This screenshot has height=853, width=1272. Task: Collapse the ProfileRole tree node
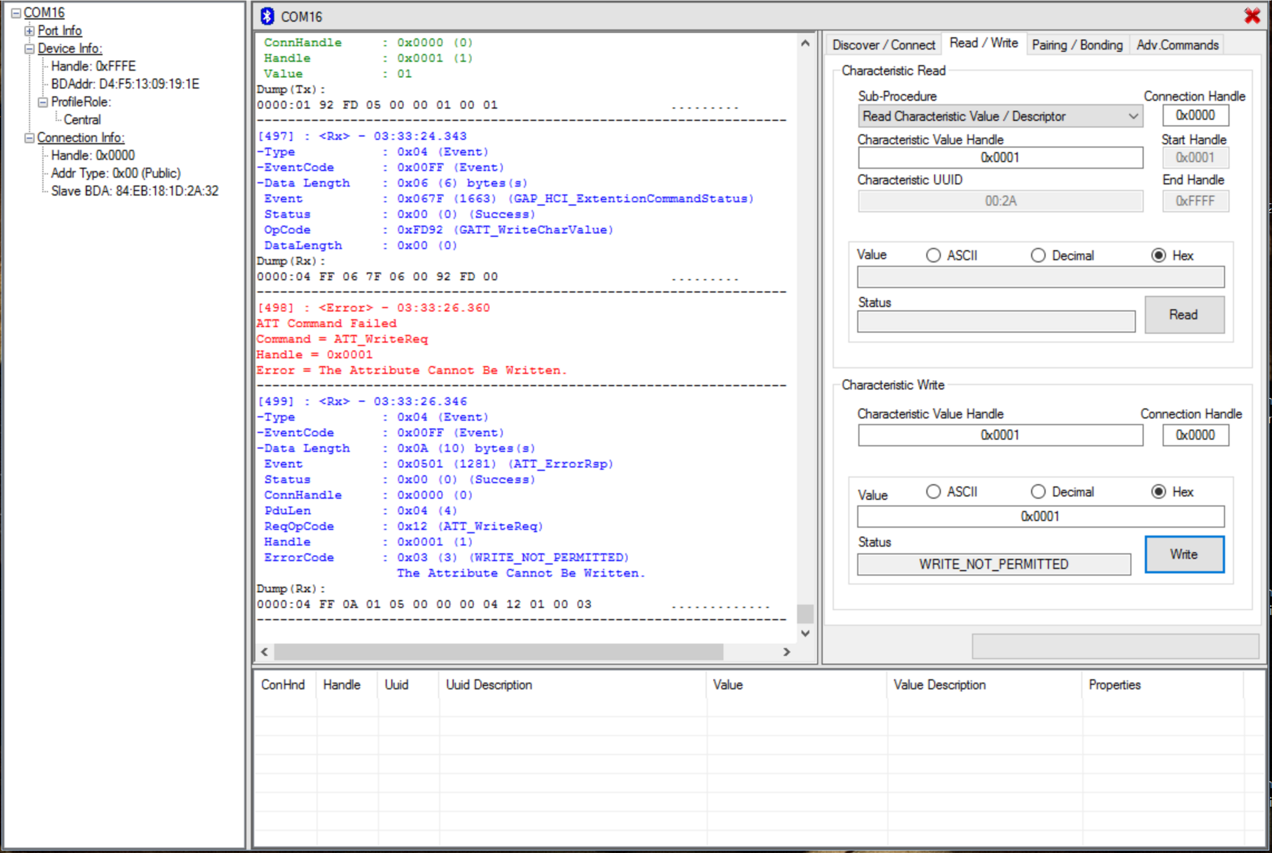point(43,102)
